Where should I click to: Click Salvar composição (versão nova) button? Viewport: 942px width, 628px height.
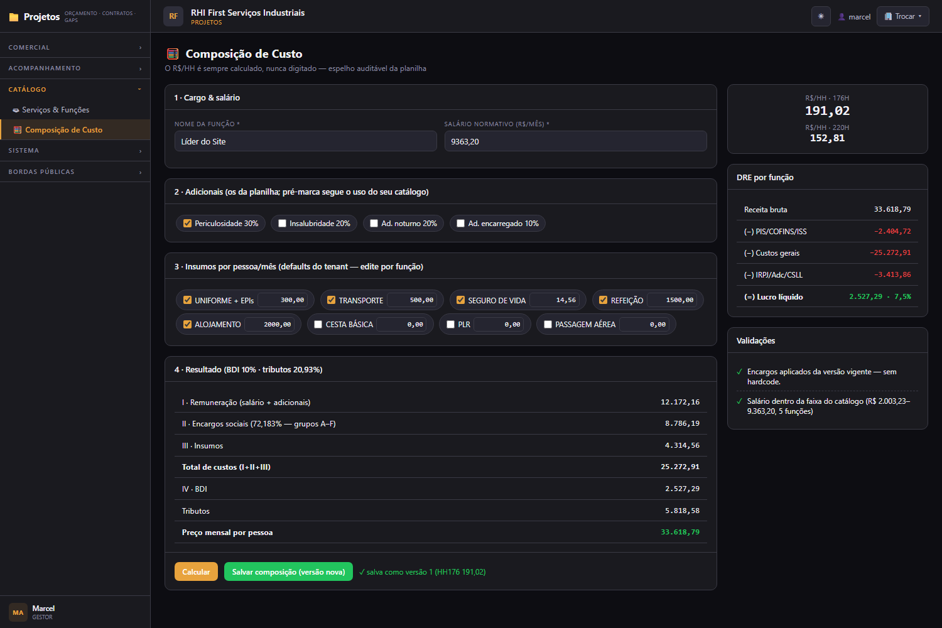tap(288, 571)
